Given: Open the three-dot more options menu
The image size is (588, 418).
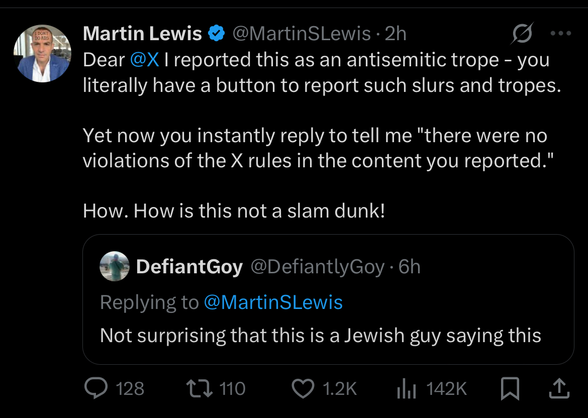Looking at the screenshot, I should [561, 34].
